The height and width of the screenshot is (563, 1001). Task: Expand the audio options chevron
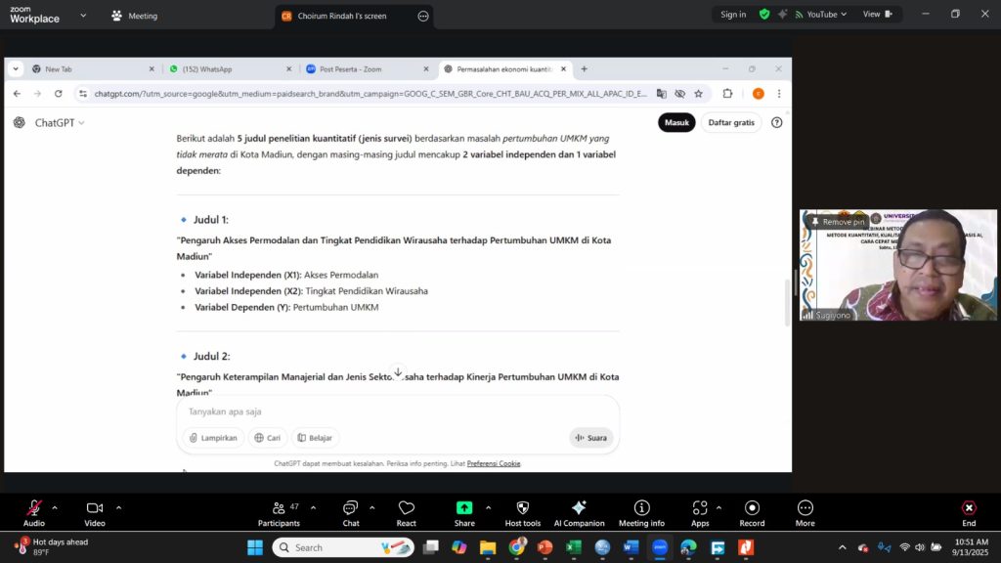tap(55, 507)
